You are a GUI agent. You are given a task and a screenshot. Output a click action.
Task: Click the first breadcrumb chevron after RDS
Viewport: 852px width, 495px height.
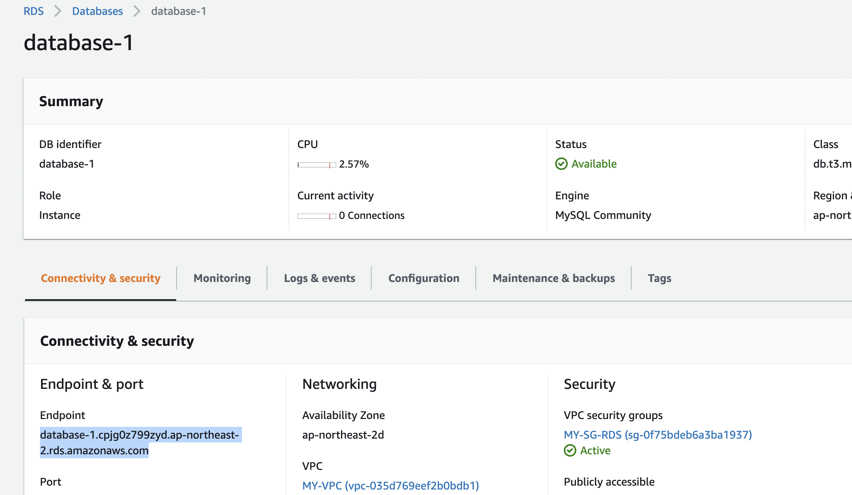[x=58, y=11]
